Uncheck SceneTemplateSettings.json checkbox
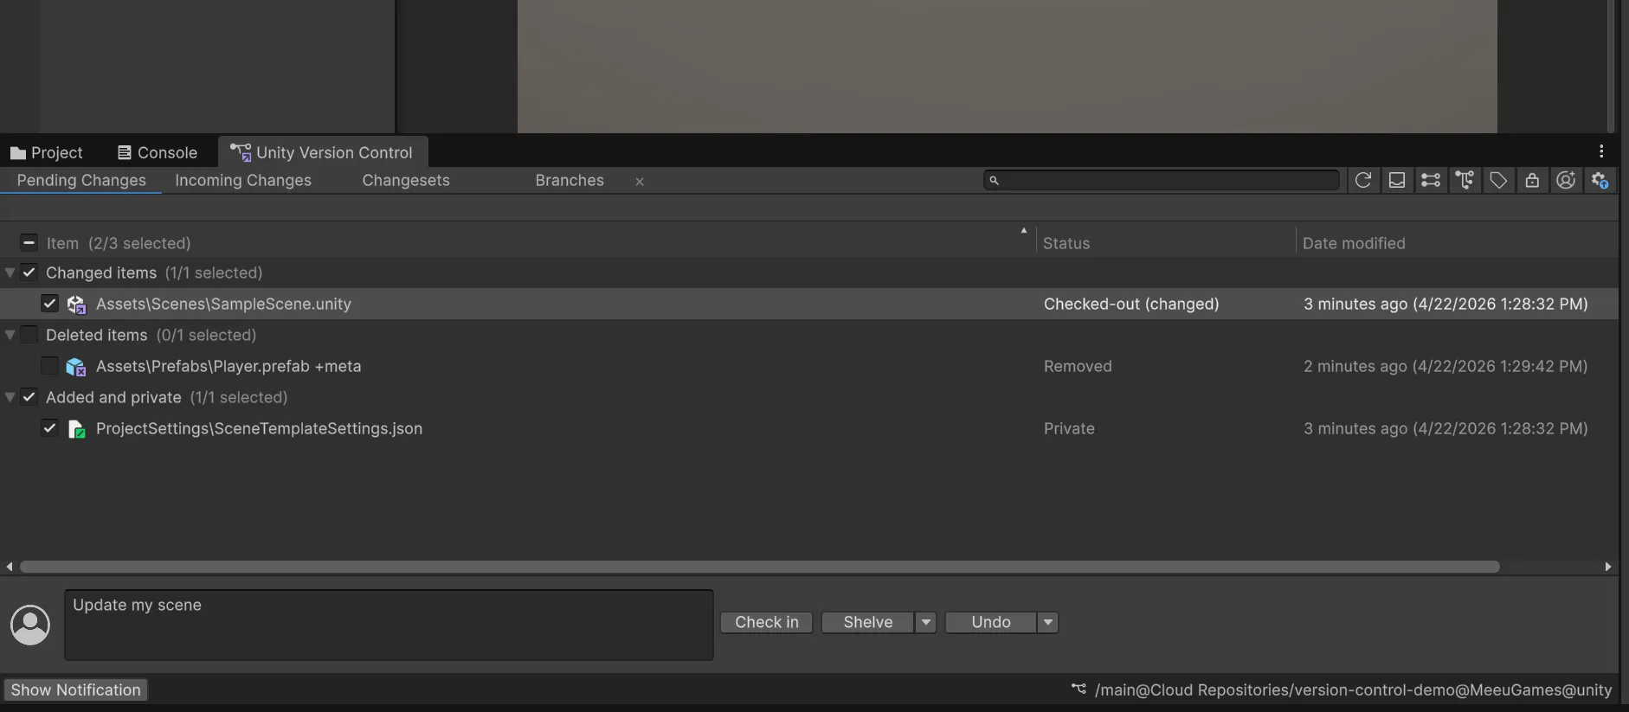 pos(49,428)
